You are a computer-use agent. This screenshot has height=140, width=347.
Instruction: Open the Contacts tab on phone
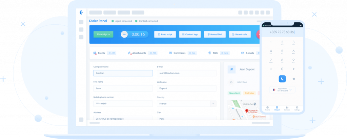point(287,108)
